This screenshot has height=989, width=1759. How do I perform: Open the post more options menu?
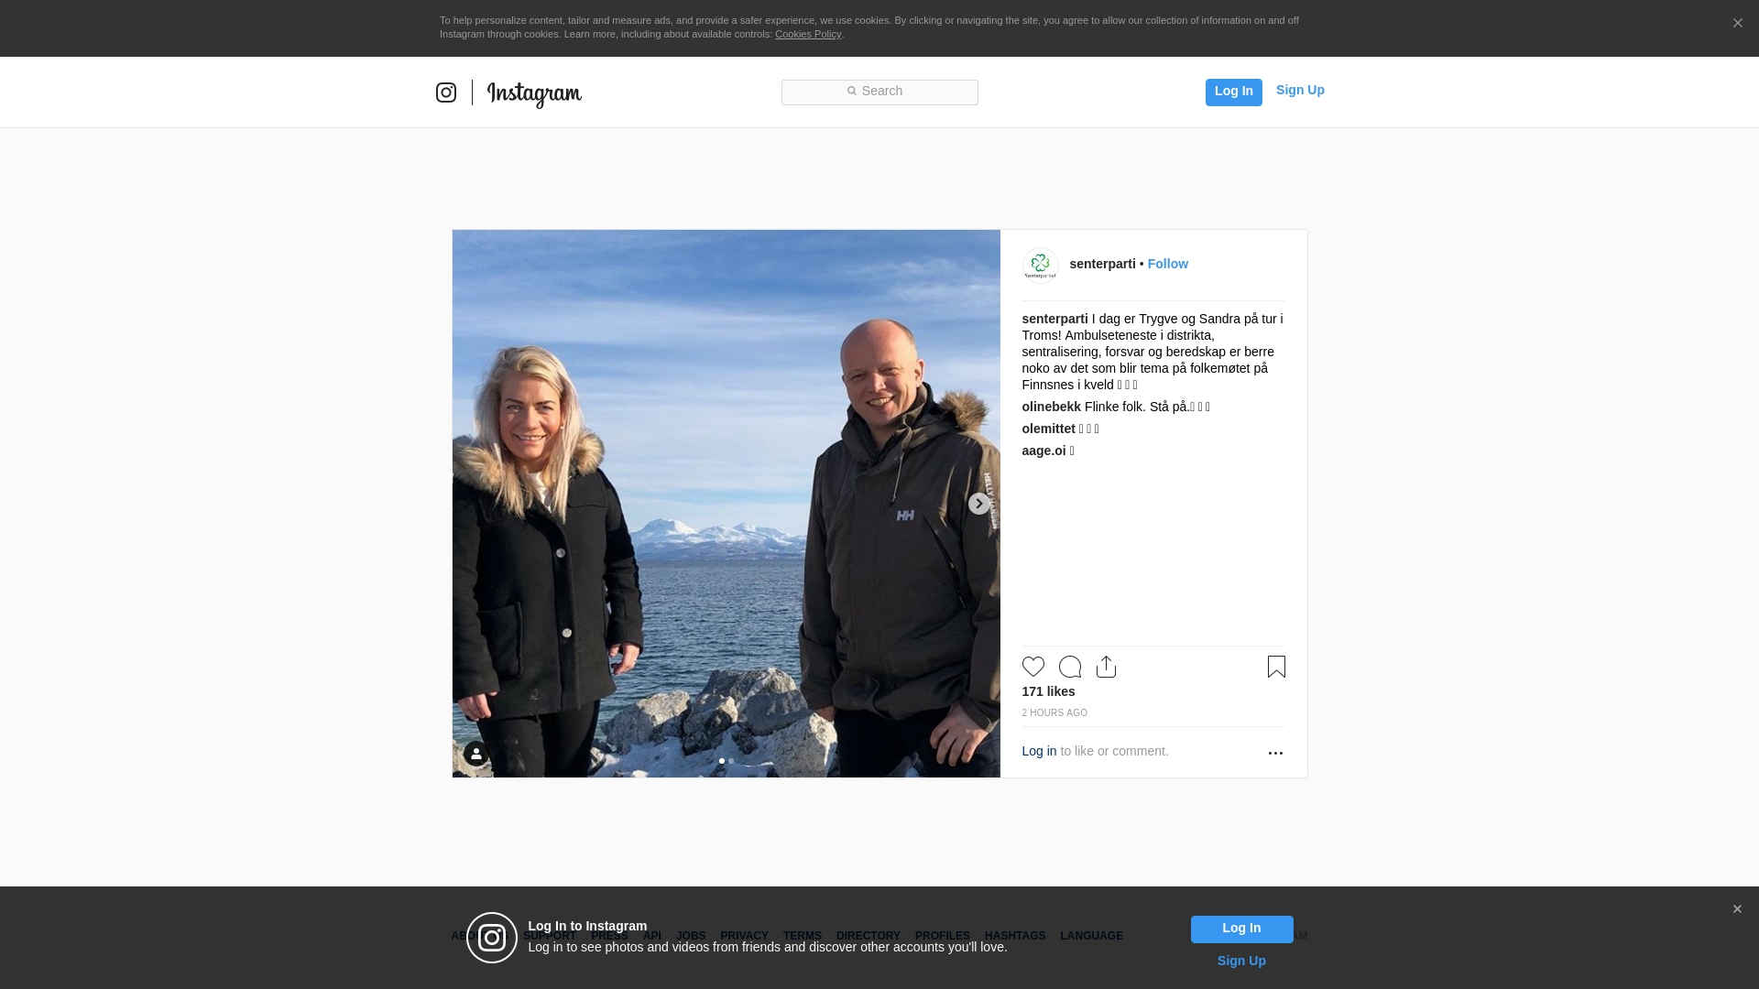[x=1275, y=753]
